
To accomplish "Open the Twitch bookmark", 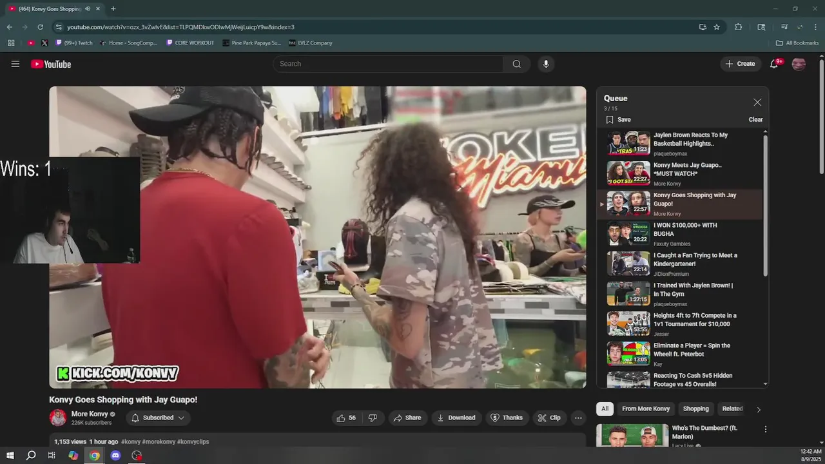I will (x=74, y=43).
